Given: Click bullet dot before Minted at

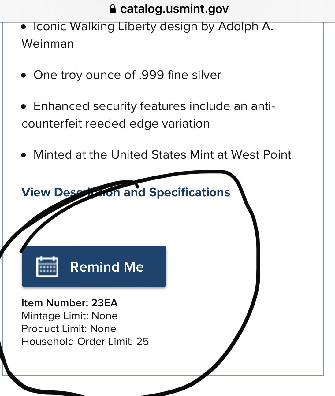Looking at the screenshot, I should 24,155.
